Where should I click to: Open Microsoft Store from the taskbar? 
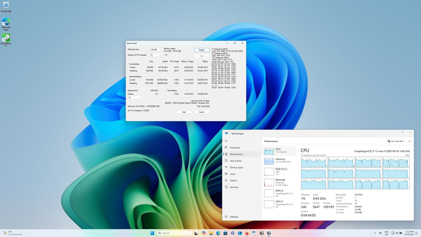pyautogui.click(x=225, y=233)
